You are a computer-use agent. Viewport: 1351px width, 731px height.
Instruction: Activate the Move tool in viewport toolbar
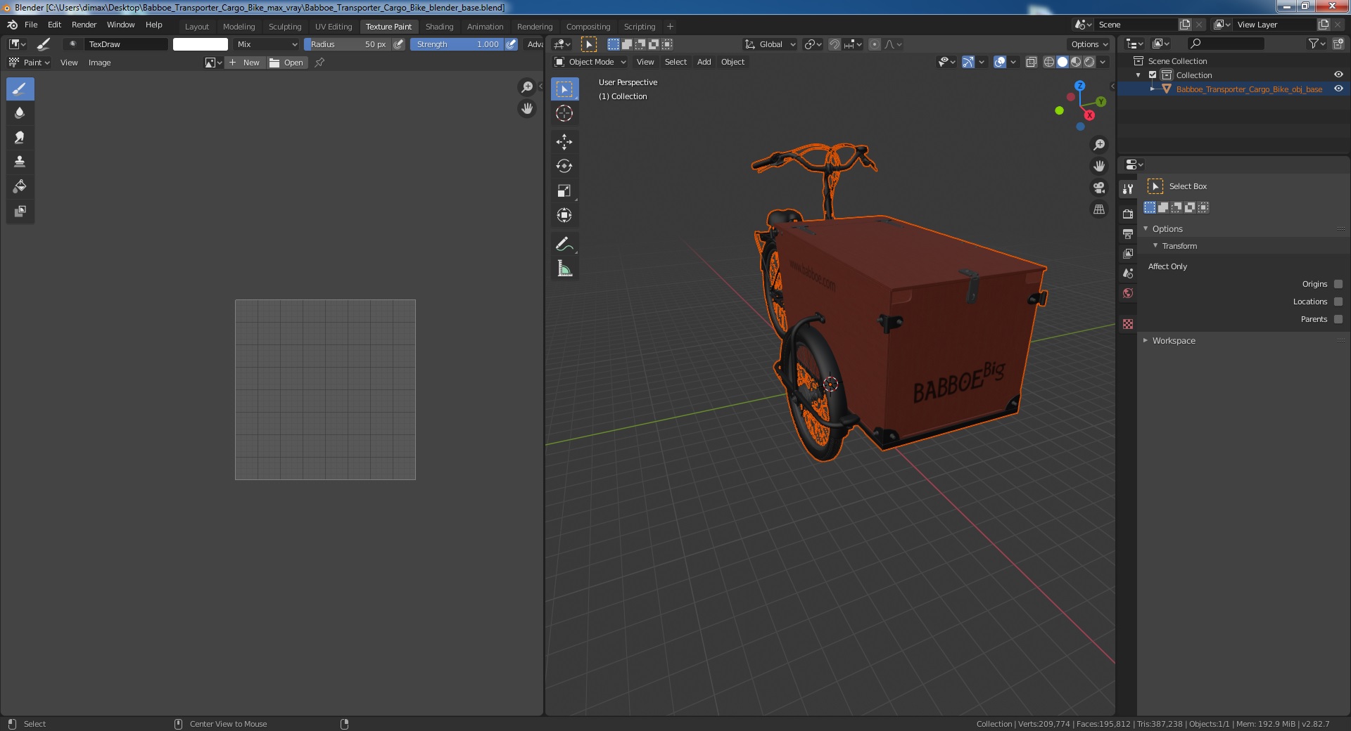[x=564, y=142]
